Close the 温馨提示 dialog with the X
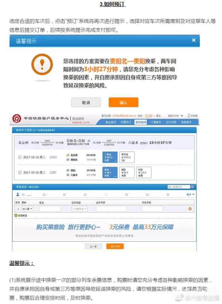 [x=194, y=40]
